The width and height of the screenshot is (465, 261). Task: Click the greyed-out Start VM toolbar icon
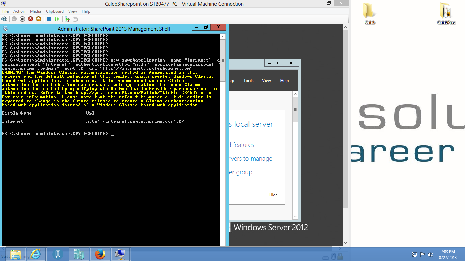click(14, 19)
